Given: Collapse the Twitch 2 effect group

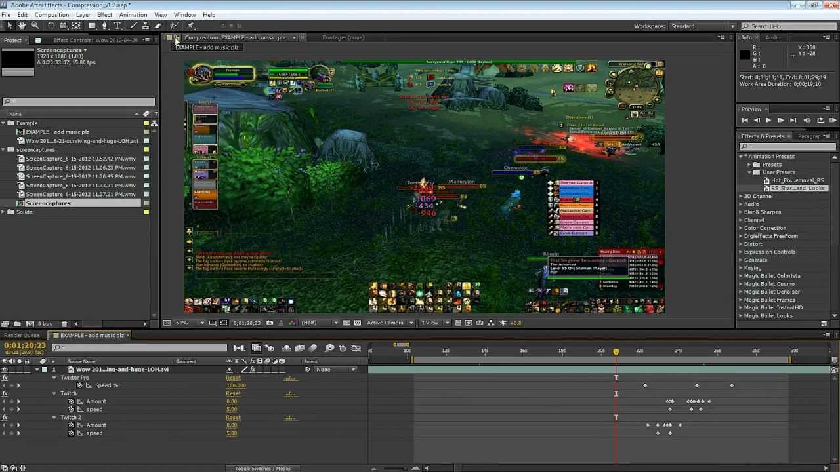Looking at the screenshot, I should [x=54, y=417].
